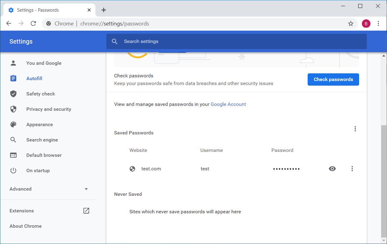
Task: Open a new tab with plus icon
Action: coord(104,10)
